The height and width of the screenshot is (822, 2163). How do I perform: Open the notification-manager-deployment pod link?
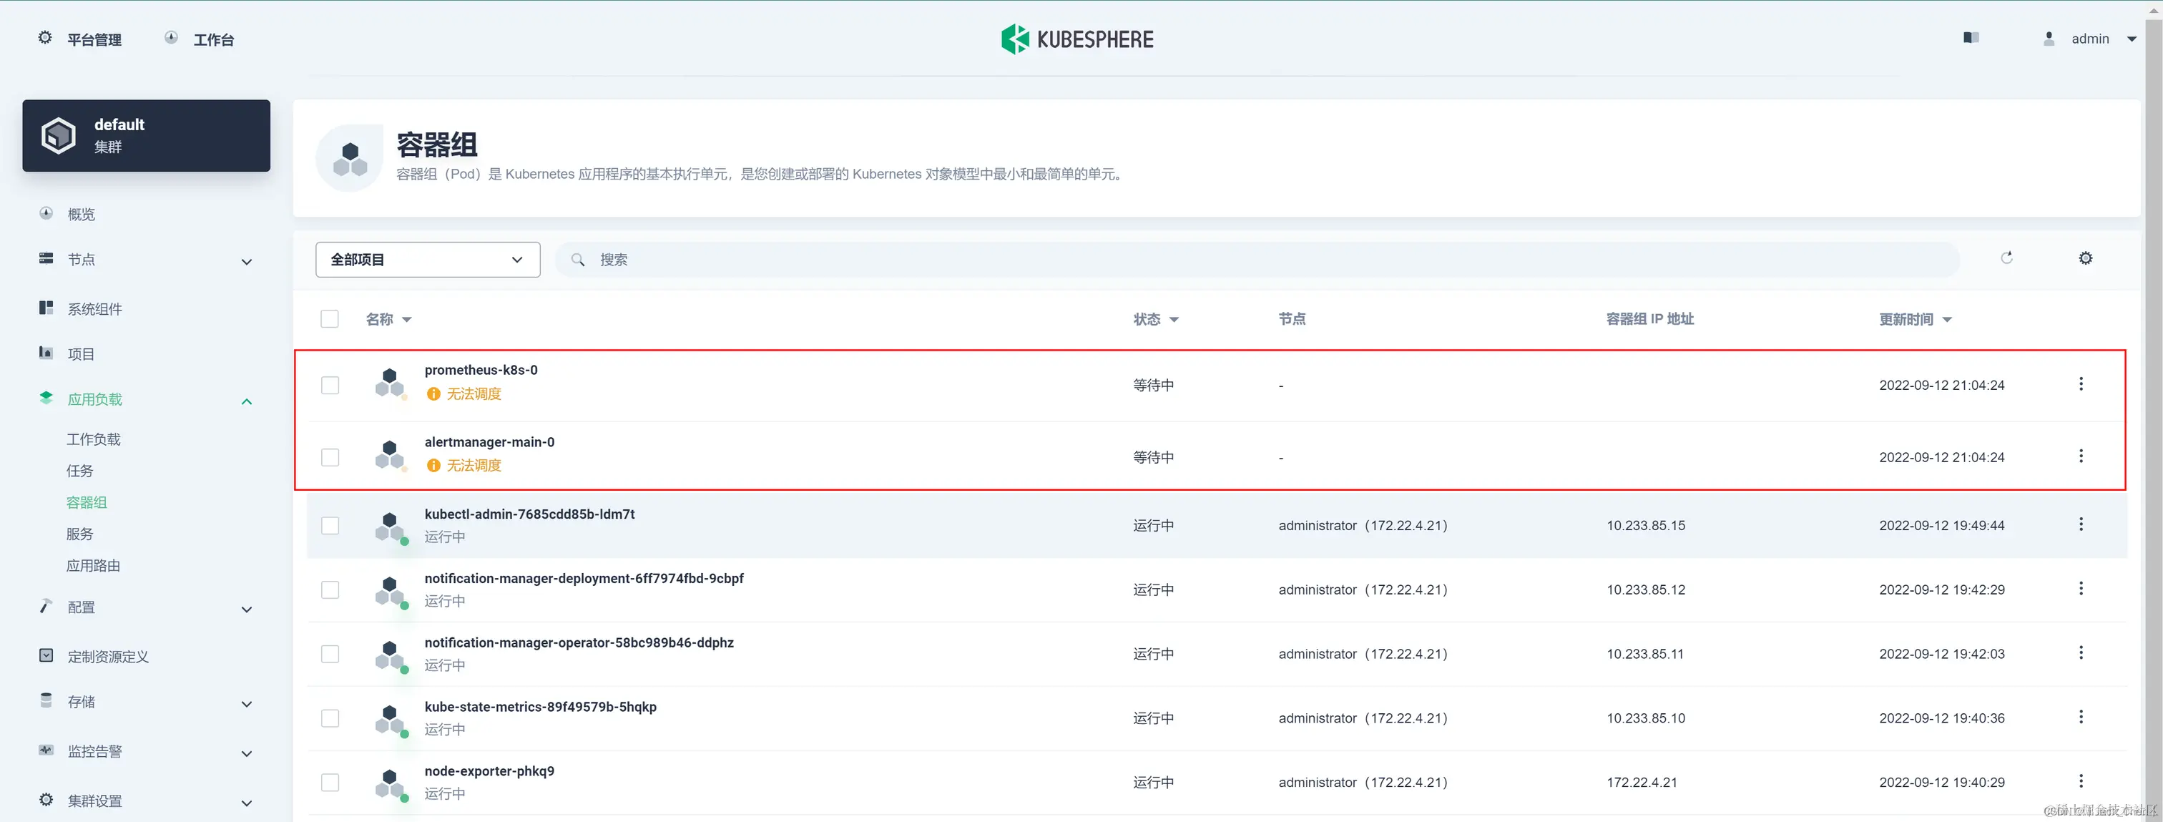click(x=584, y=579)
